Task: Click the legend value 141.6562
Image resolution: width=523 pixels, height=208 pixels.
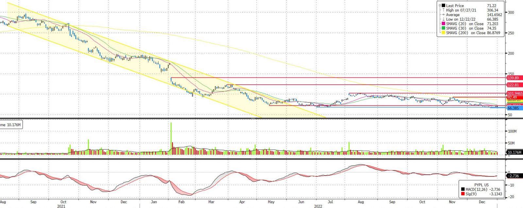Action: click(495, 15)
